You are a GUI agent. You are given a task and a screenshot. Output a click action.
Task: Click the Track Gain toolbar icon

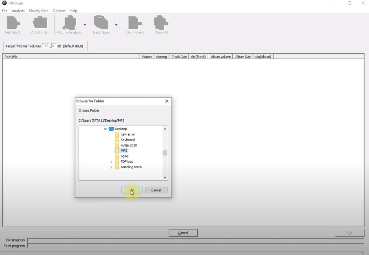tap(101, 23)
